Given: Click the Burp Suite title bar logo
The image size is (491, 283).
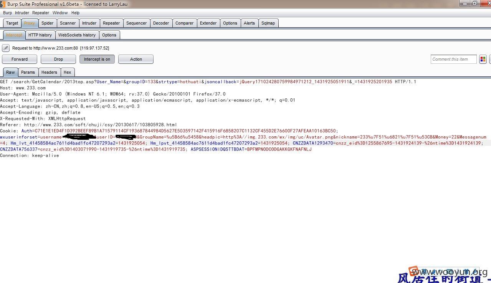Looking at the screenshot, I should tap(3, 4).
